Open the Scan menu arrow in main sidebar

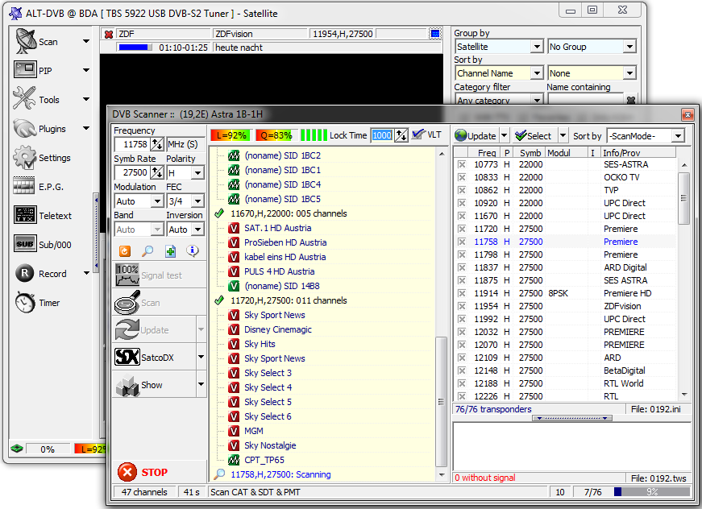click(86, 41)
